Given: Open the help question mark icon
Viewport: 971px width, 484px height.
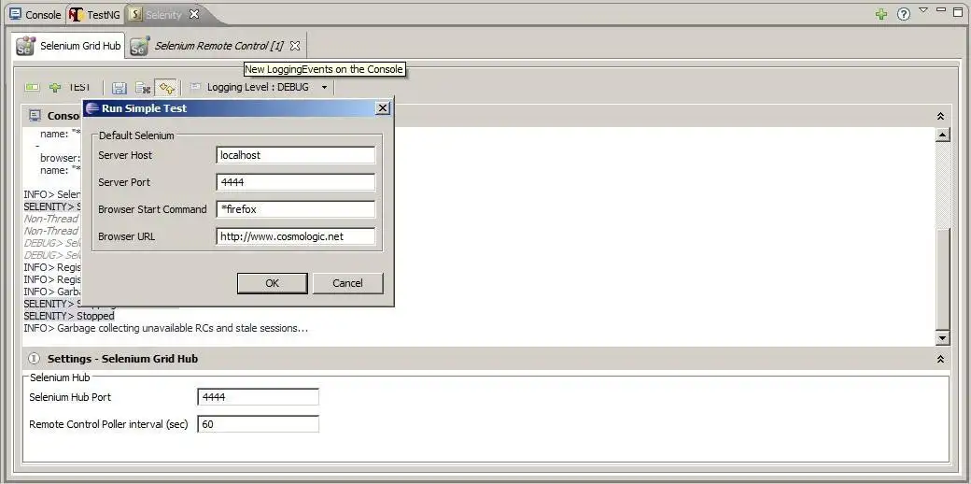Looking at the screenshot, I should [x=904, y=14].
